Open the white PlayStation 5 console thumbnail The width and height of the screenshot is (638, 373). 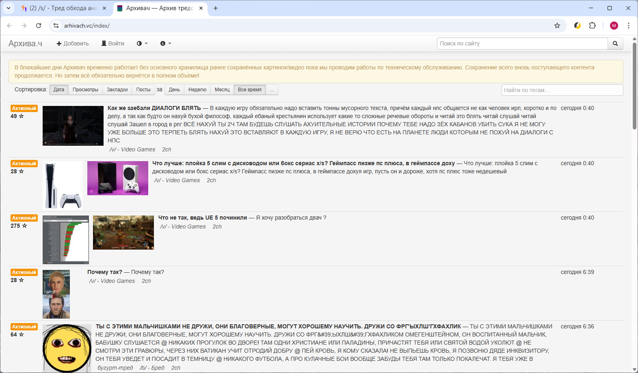63,185
